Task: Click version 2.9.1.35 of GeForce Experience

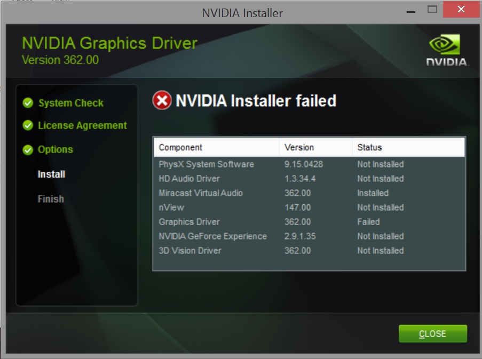Action: click(x=300, y=236)
